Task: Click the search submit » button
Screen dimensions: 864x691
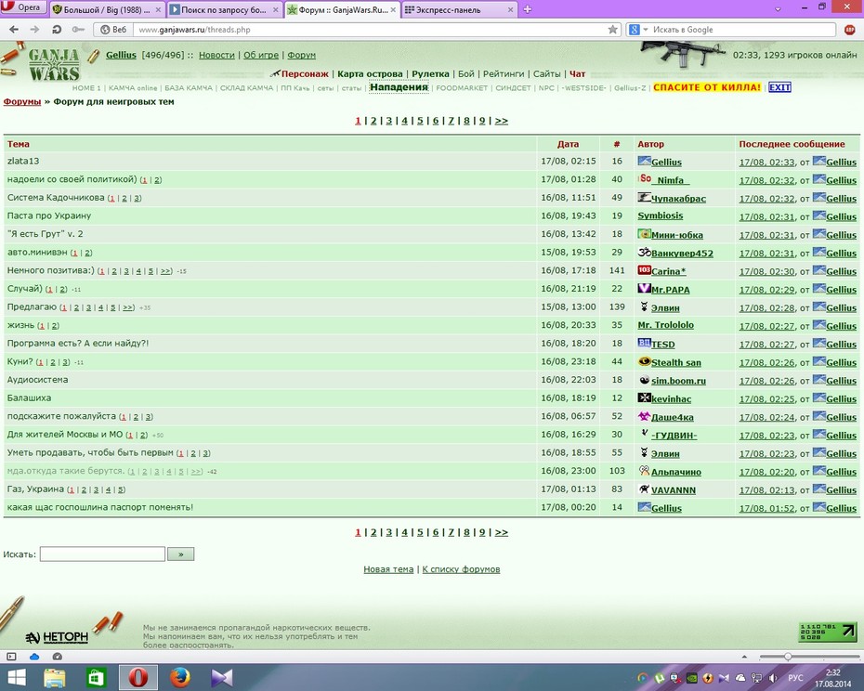Action: point(181,554)
